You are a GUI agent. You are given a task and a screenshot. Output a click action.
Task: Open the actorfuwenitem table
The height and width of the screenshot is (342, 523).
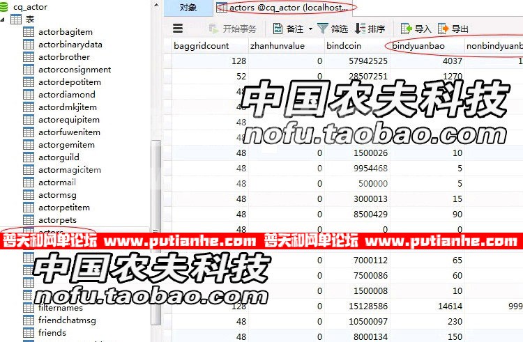tap(69, 132)
